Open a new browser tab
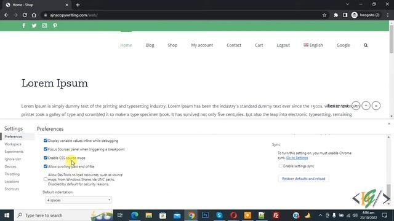This screenshot has width=394, height=221. click(x=78, y=5)
